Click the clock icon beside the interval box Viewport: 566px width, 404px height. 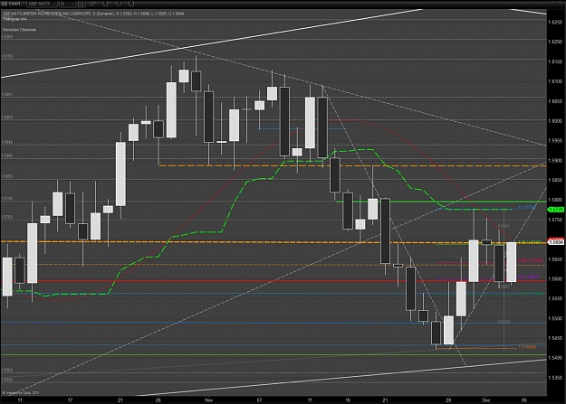80,4
